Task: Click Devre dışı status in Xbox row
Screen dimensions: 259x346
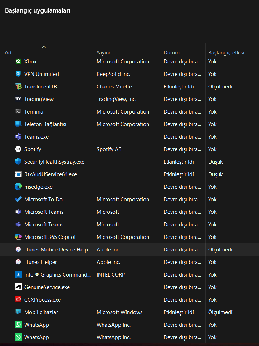Action: point(182,62)
